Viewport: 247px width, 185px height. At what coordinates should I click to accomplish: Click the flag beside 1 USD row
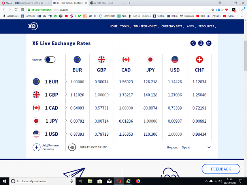(x=36, y=134)
